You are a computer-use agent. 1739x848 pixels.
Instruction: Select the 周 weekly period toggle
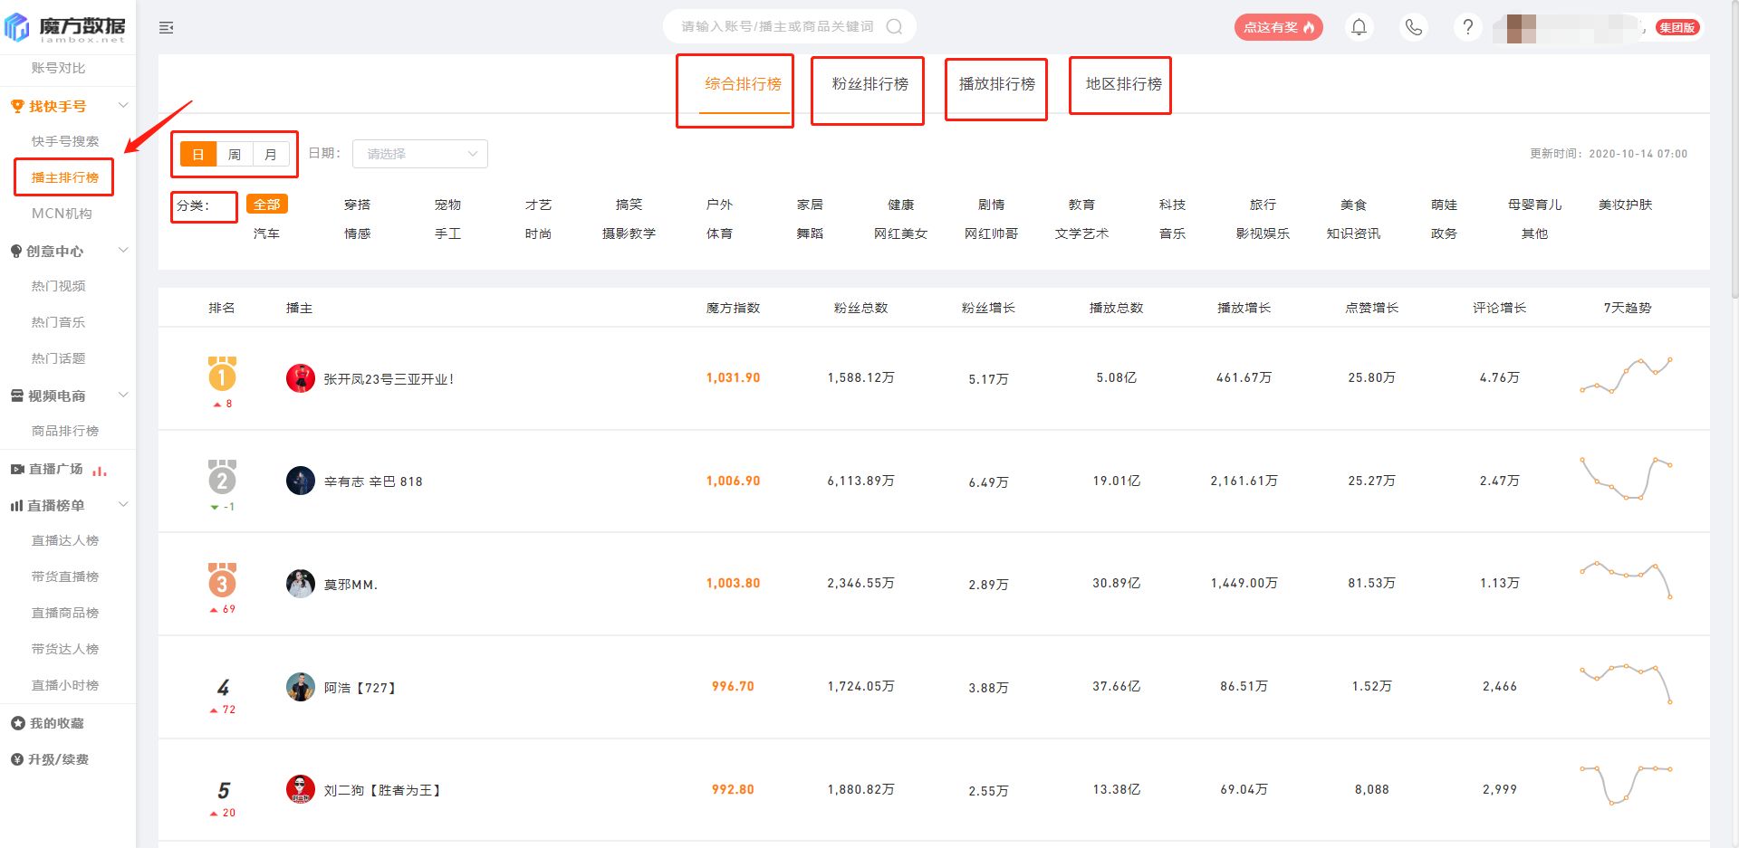[x=235, y=154]
